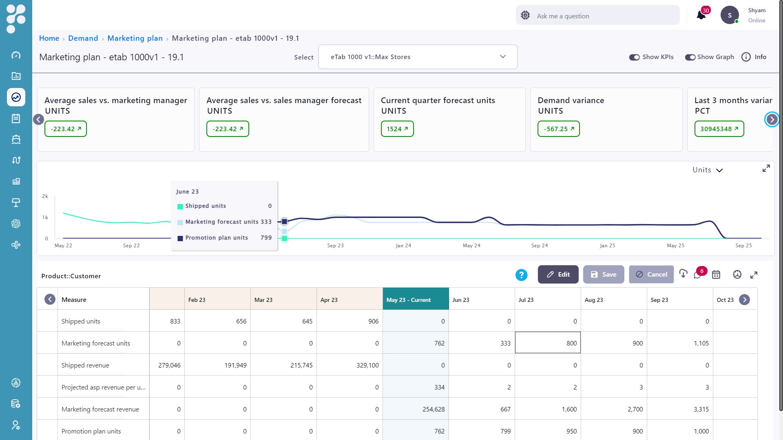Toggle the Show KPIs switch
The height and width of the screenshot is (440, 783).
[634, 57]
